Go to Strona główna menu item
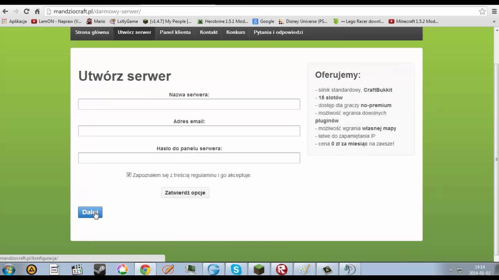 [x=92, y=32]
